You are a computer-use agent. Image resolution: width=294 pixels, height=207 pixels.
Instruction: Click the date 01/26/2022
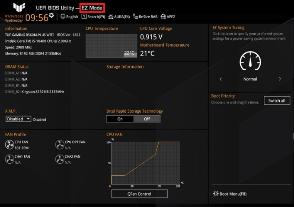[14, 16]
